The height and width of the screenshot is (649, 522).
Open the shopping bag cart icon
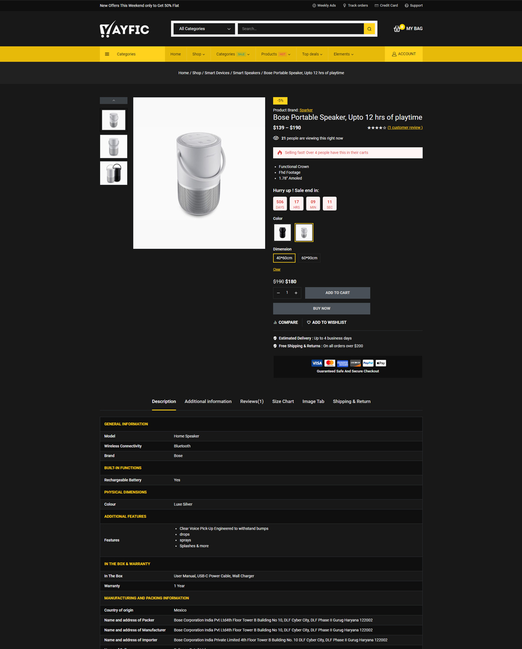point(398,29)
